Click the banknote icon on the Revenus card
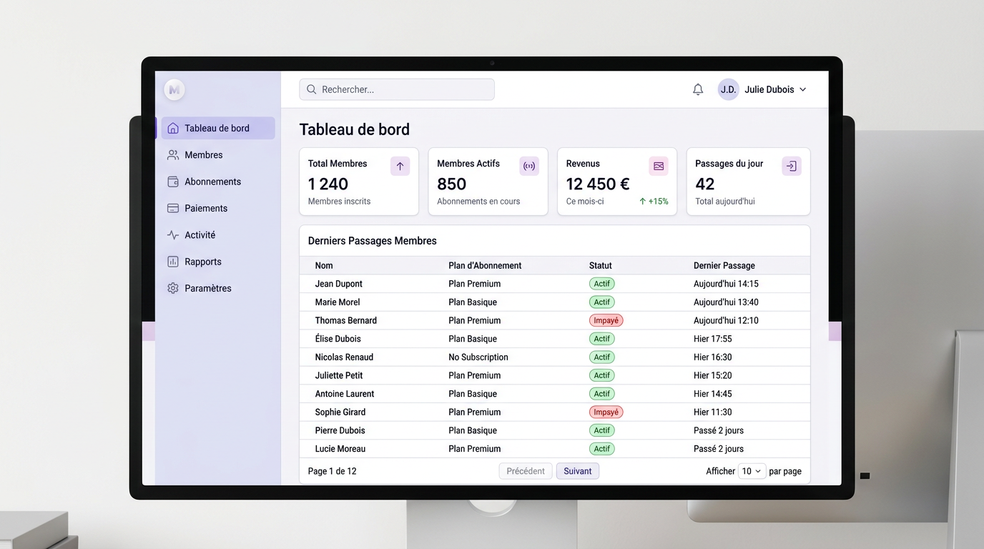Screen dimensions: 984x549 [659, 166]
